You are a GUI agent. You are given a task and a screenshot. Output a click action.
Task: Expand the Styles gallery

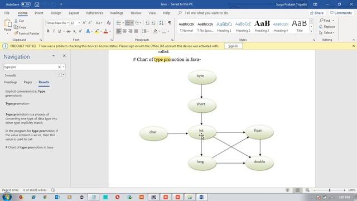point(311,32)
